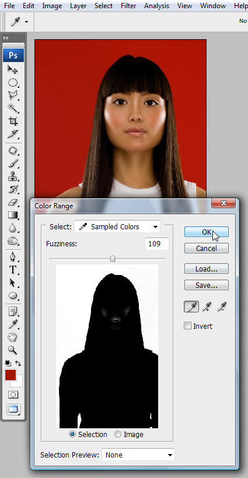Open the Filter menu
Screen dimensions: 248x478
(128, 6)
